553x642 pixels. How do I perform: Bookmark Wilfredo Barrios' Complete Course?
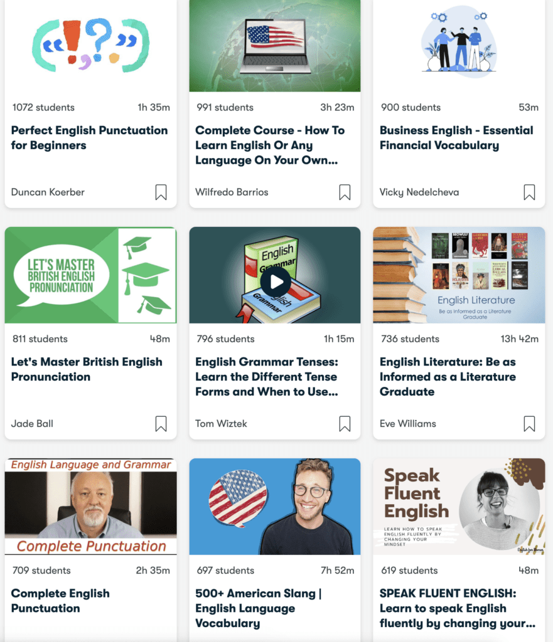(x=345, y=192)
